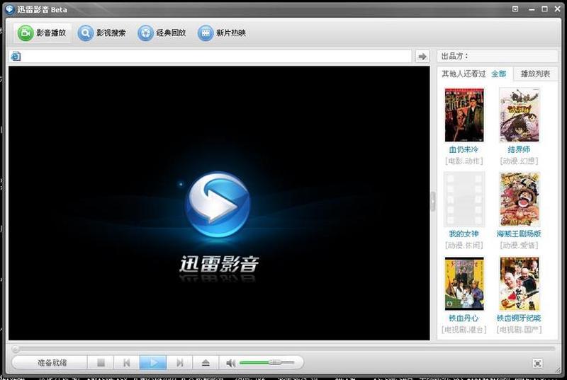Screen dimensions: 567x380
Task: Minimize the player window
Action: (x=531, y=9)
